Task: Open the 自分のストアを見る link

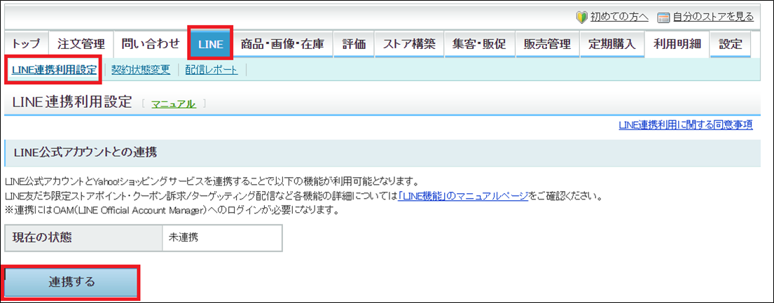Action: coord(713,17)
